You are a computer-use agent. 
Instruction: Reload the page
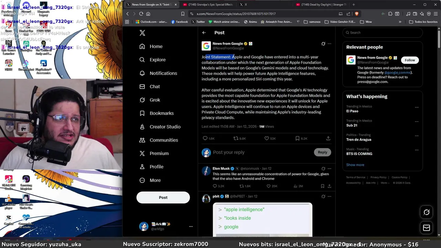141,14
